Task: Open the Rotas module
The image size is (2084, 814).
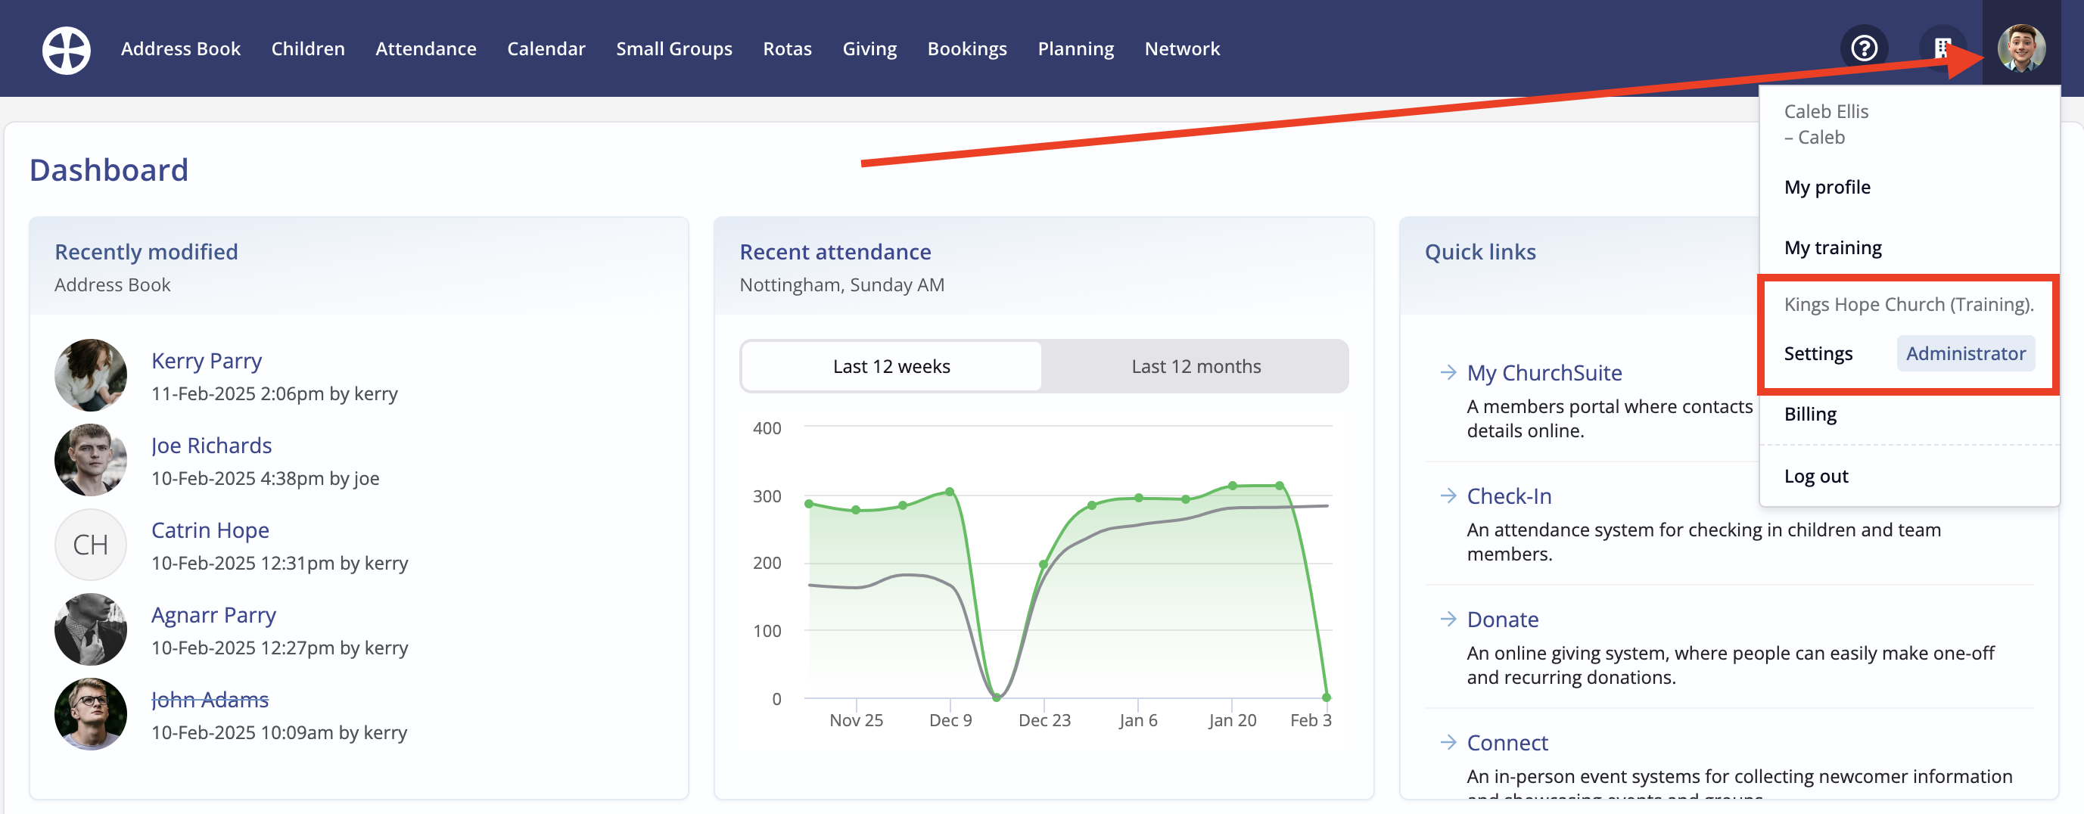Action: pyautogui.click(x=787, y=48)
